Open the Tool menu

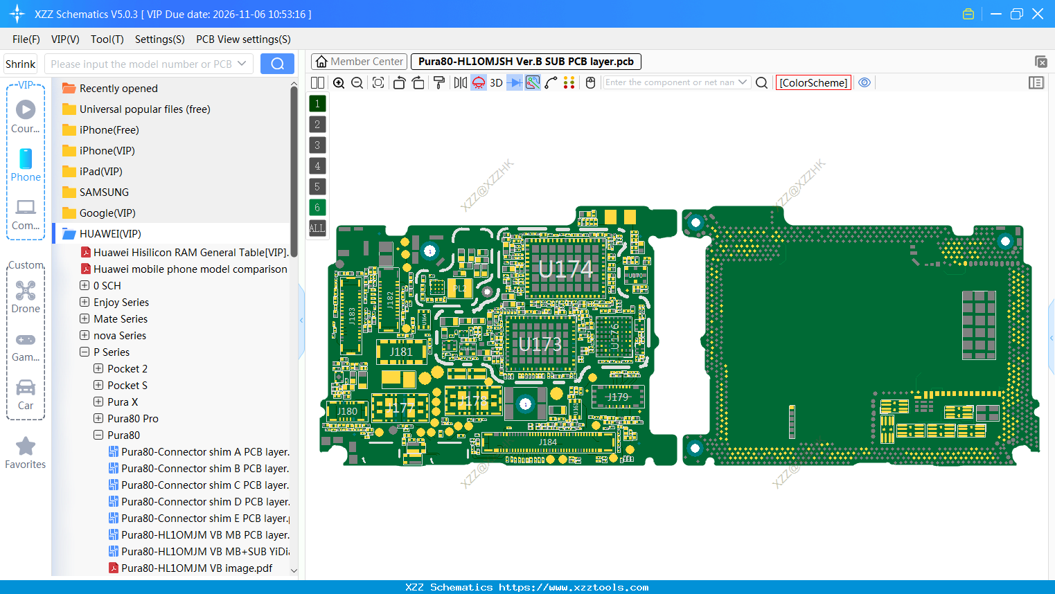[107, 39]
